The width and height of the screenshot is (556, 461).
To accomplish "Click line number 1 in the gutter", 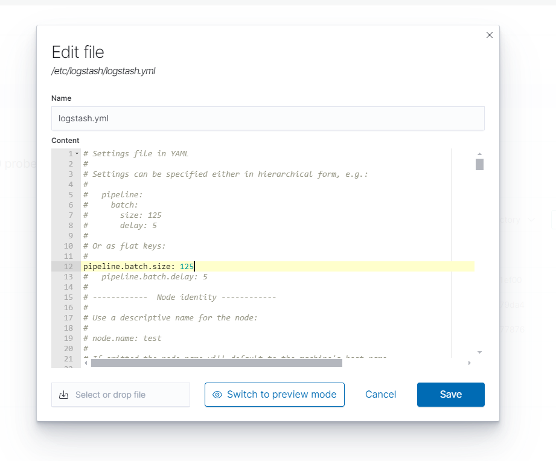I will [70, 154].
